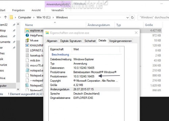Select the Notepad2 file icon
The image size is (169, 121).
[27, 85]
